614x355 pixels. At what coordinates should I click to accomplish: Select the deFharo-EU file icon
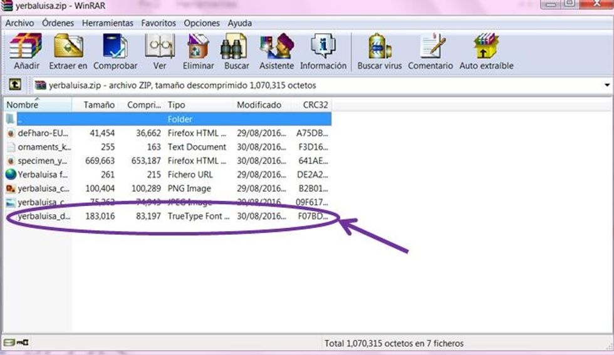[x=11, y=133]
